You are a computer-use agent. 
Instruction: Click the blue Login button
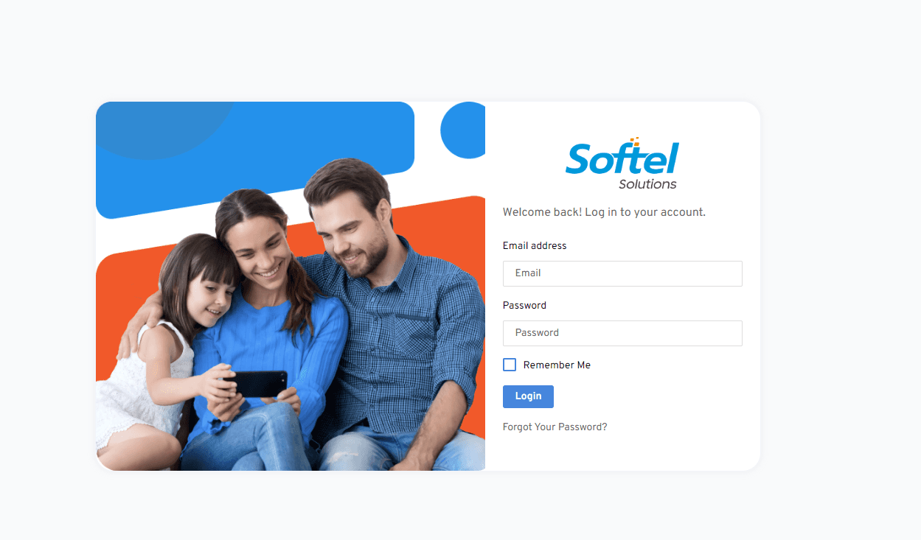click(x=528, y=396)
